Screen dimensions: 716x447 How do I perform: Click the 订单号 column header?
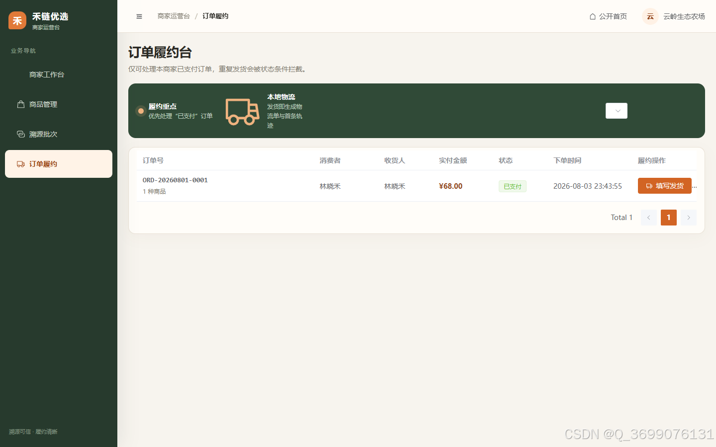point(153,160)
